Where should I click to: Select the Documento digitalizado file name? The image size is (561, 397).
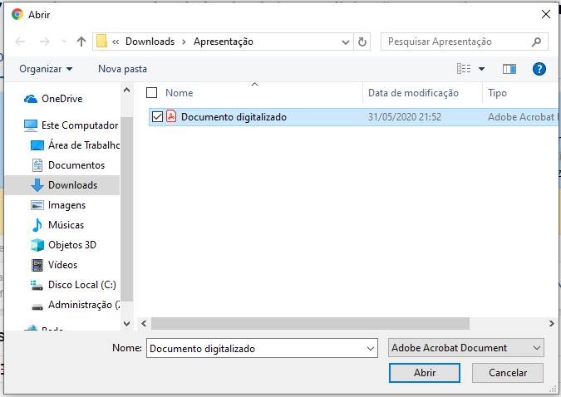click(x=234, y=117)
